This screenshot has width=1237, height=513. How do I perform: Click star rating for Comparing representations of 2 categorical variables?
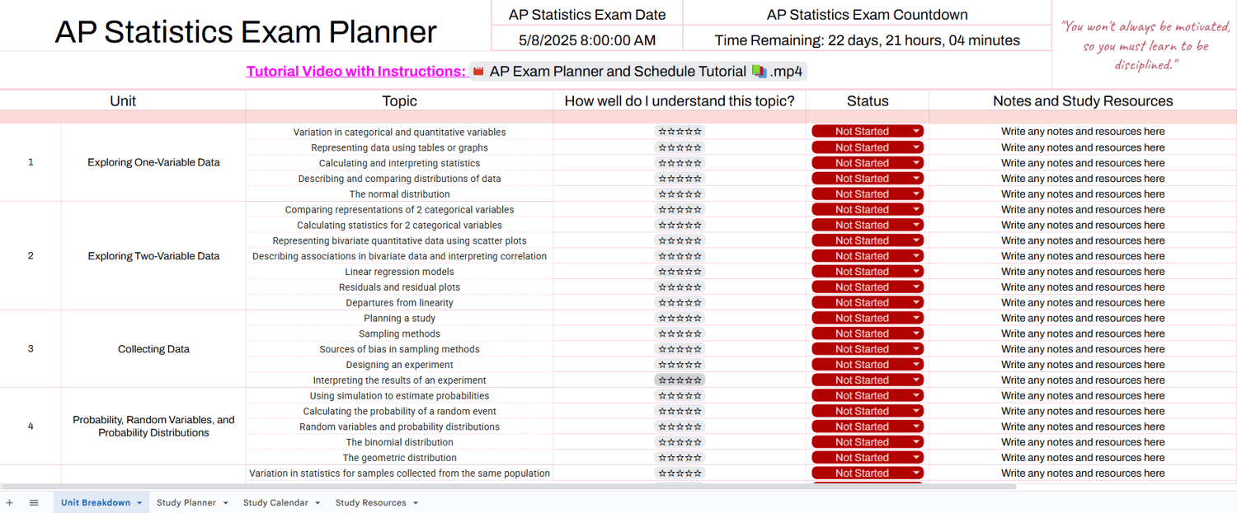click(x=680, y=209)
